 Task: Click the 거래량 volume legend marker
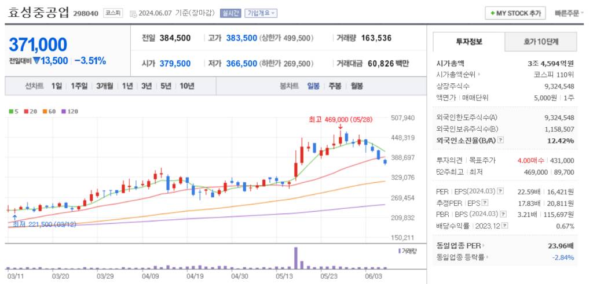[x=399, y=251]
